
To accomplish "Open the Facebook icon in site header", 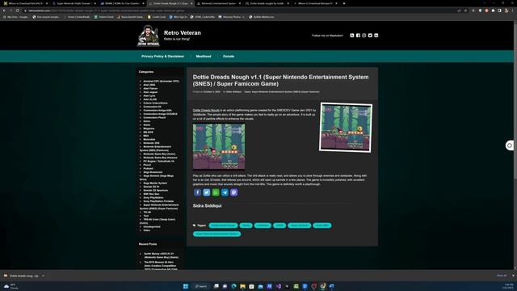I will coord(358,36).
